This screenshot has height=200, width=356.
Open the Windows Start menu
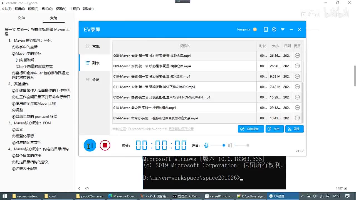point(5,196)
